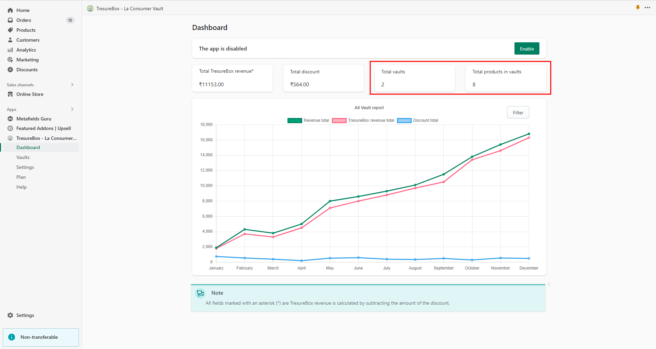Toggle TresureBox revenue total legend swatch
The width and height of the screenshot is (656, 349).
coord(339,120)
